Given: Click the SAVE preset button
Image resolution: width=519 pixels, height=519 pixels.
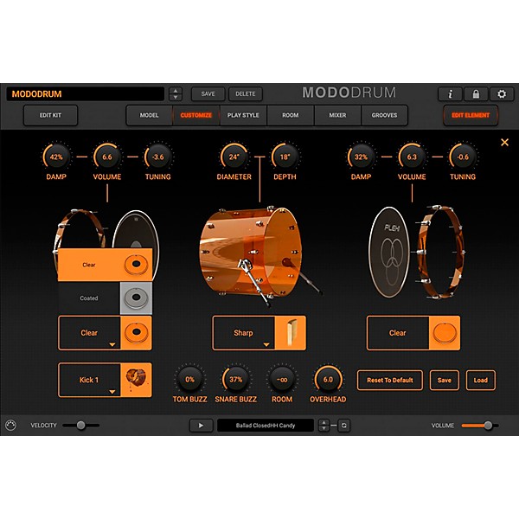Looking at the screenshot, I should [x=208, y=94].
